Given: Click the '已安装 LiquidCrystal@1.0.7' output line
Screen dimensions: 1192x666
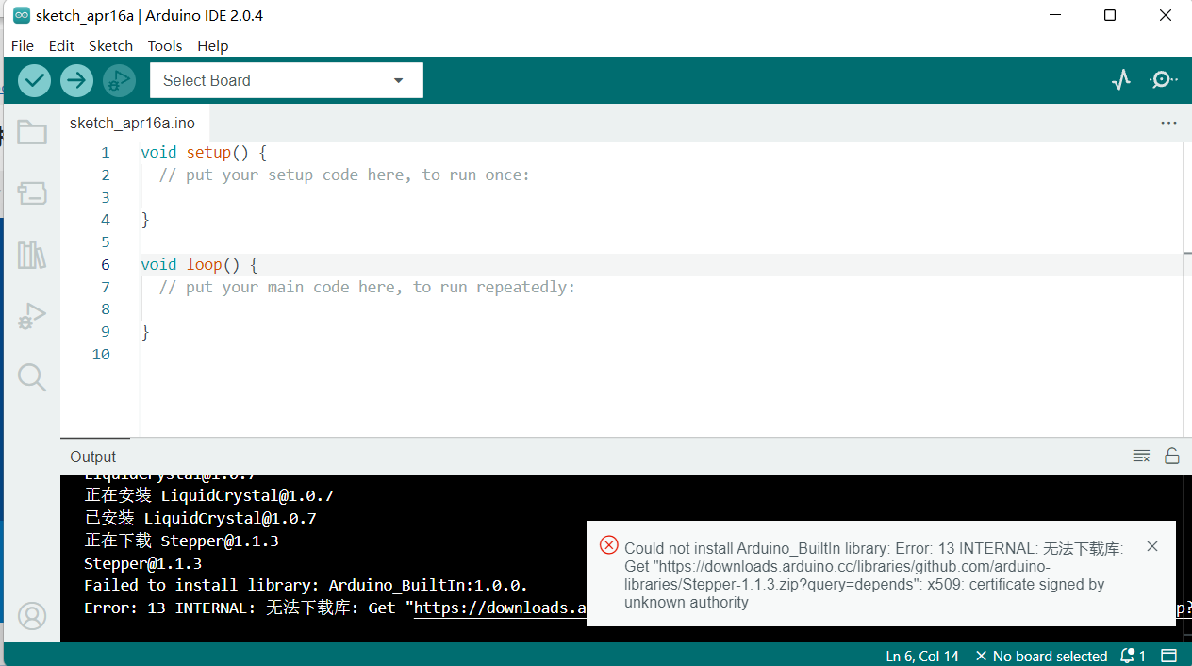Looking at the screenshot, I should [200, 518].
